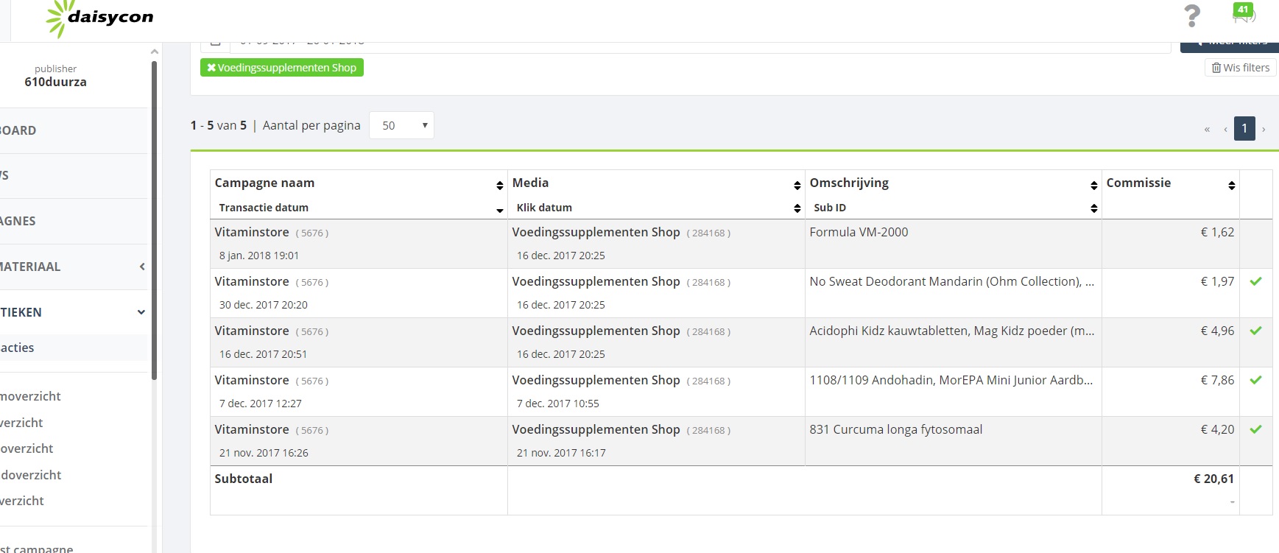Click 1108/1109 Andohadin description
Viewport: 1279px width, 553px height.
[951, 380]
